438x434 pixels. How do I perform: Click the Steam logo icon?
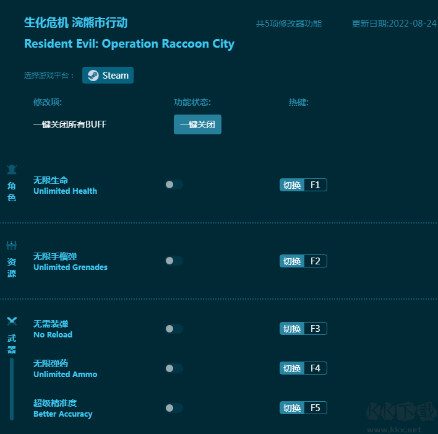tap(93, 76)
